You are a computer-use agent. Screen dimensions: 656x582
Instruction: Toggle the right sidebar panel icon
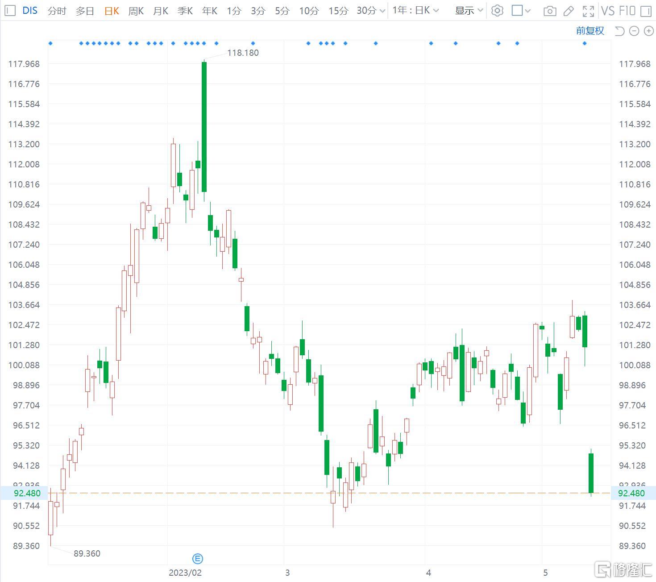tap(646, 11)
